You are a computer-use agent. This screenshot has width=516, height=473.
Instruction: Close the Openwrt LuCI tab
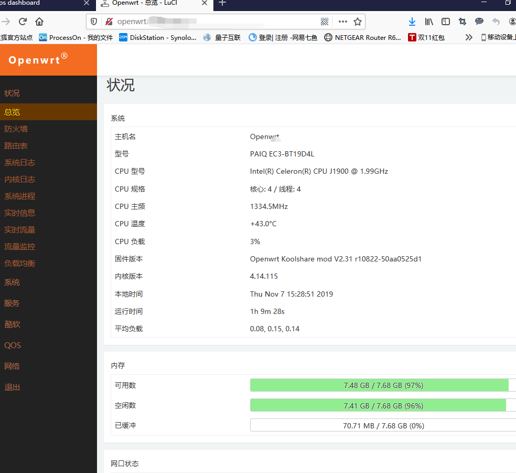pos(205,3)
